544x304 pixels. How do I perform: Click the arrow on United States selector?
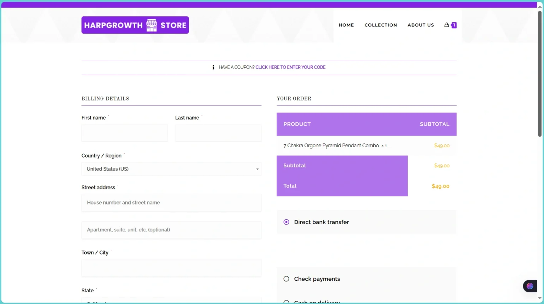[x=257, y=169]
